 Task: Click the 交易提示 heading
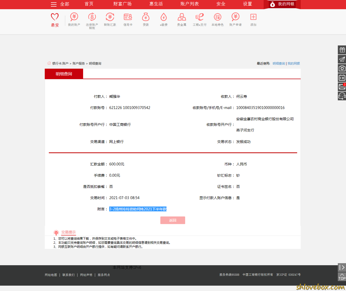68,232
